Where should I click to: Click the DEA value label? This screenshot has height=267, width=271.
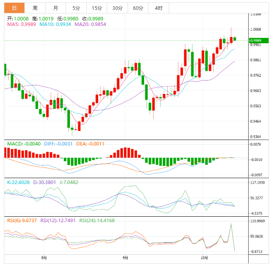(90, 144)
